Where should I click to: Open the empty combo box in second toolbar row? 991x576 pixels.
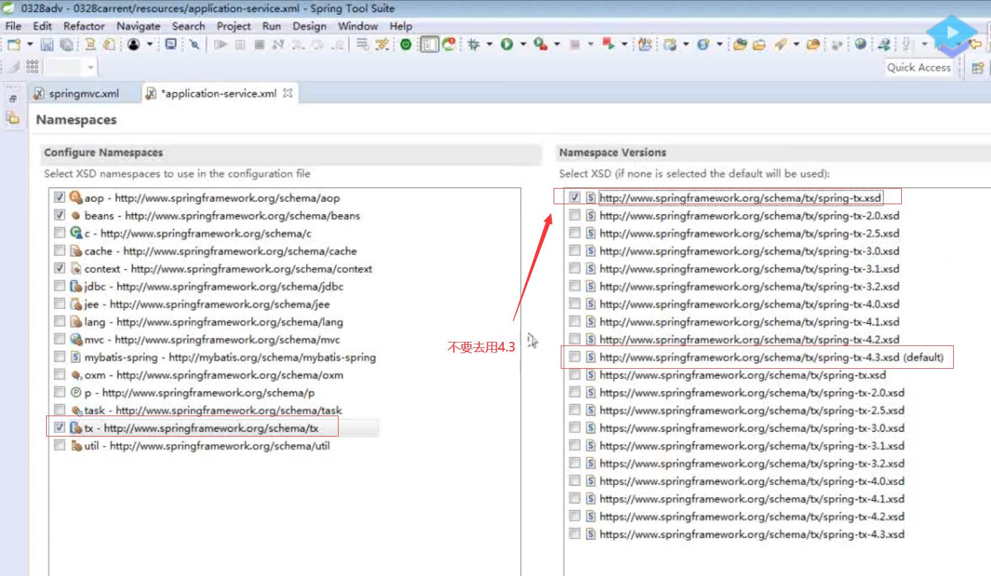click(70, 67)
